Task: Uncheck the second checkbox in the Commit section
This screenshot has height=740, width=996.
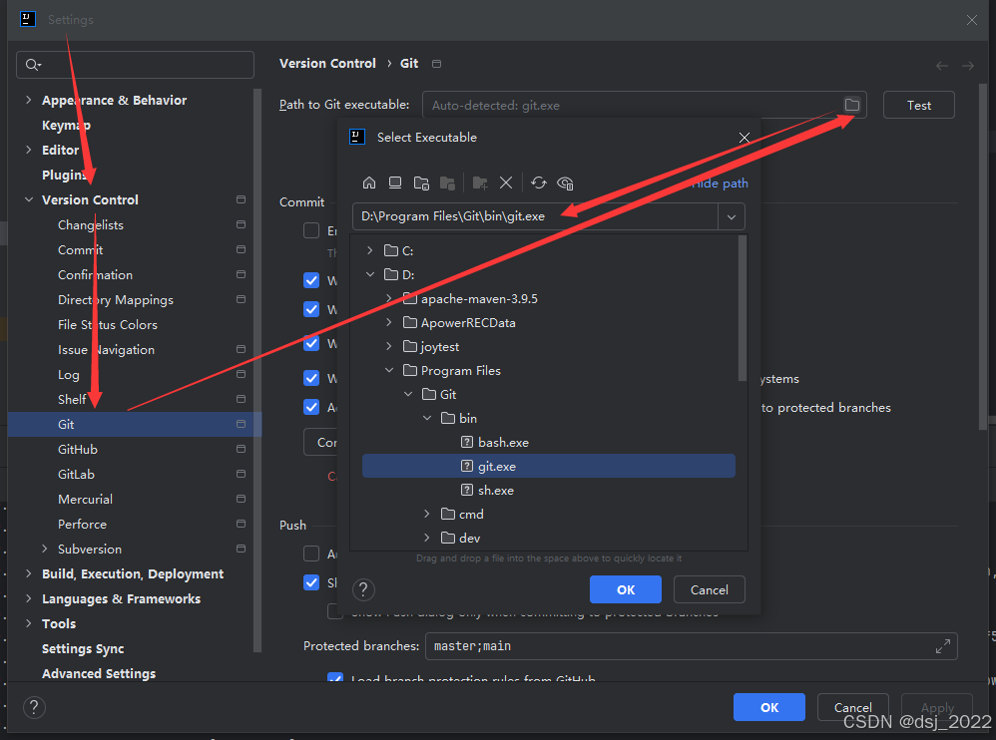Action: point(311,280)
